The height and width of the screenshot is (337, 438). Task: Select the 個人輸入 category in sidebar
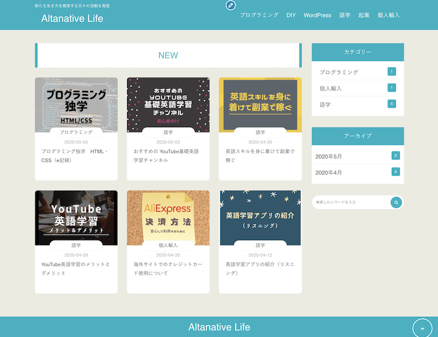point(331,88)
